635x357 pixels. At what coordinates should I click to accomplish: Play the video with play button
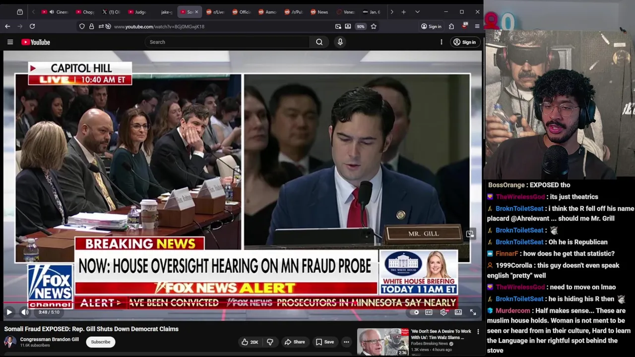[x=9, y=312]
